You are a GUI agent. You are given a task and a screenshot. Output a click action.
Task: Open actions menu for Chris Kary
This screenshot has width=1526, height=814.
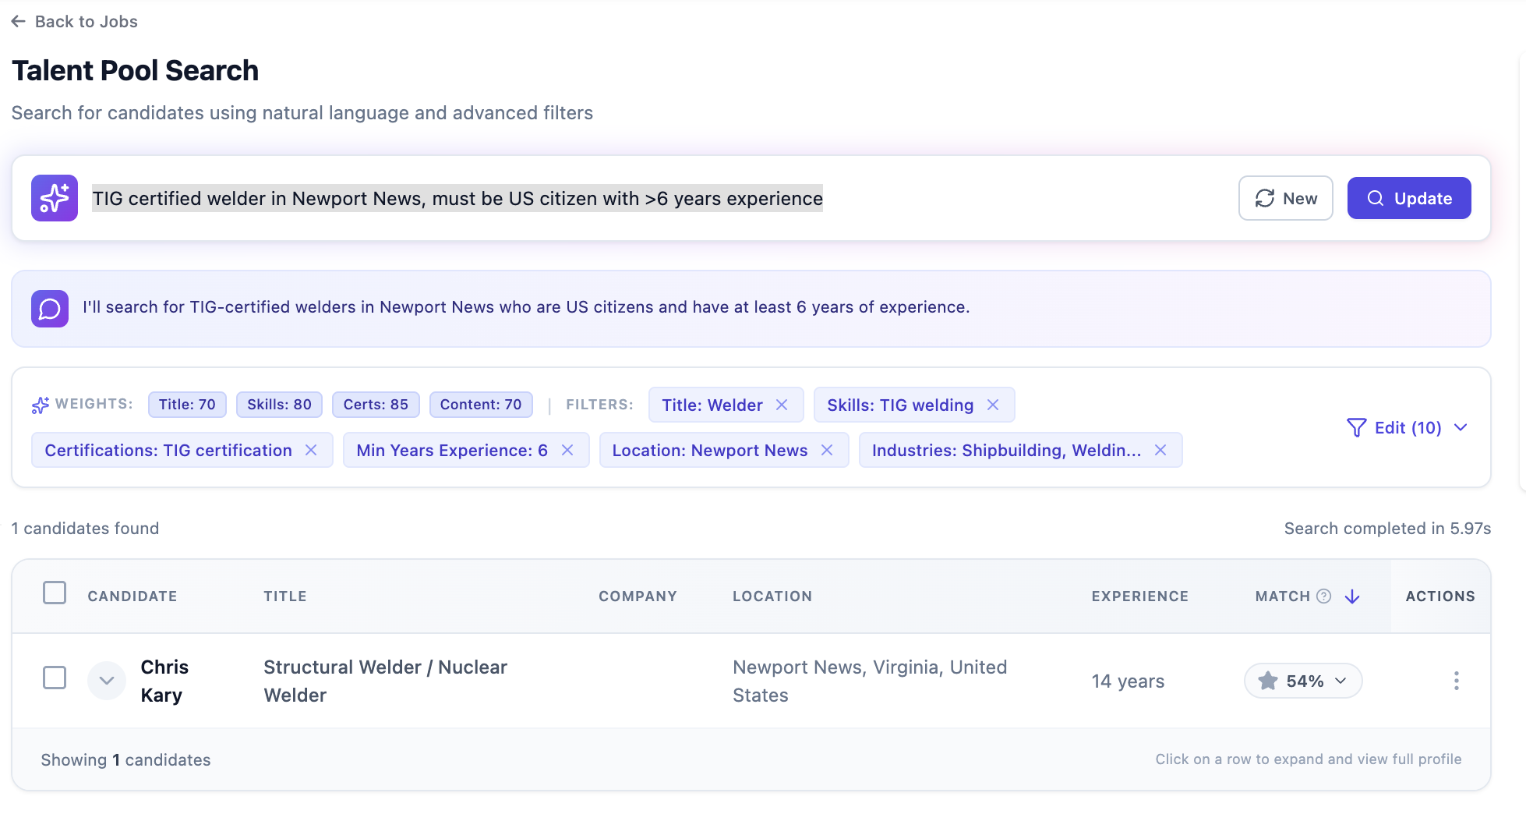pos(1456,681)
